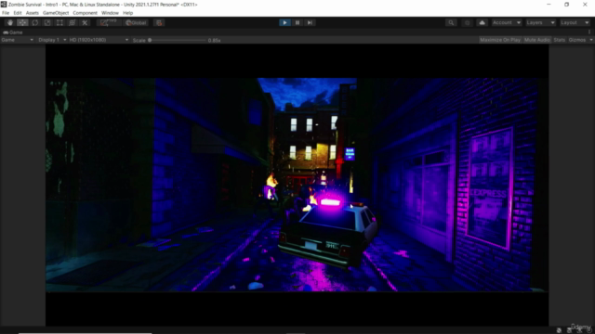Select the combined Transform tool
The height and width of the screenshot is (334, 595).
73,22
